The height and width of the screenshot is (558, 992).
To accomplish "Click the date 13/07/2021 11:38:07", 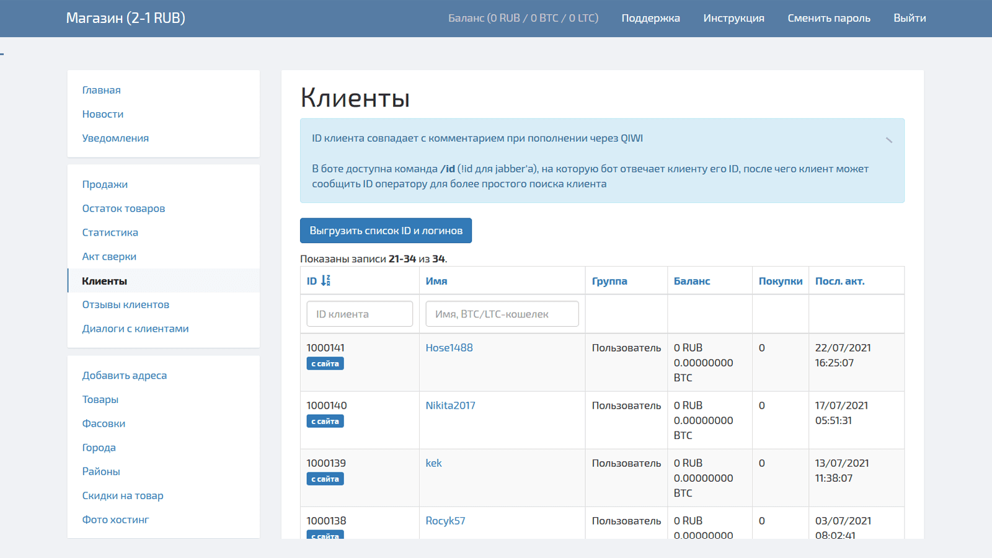I will pos(842,471).
